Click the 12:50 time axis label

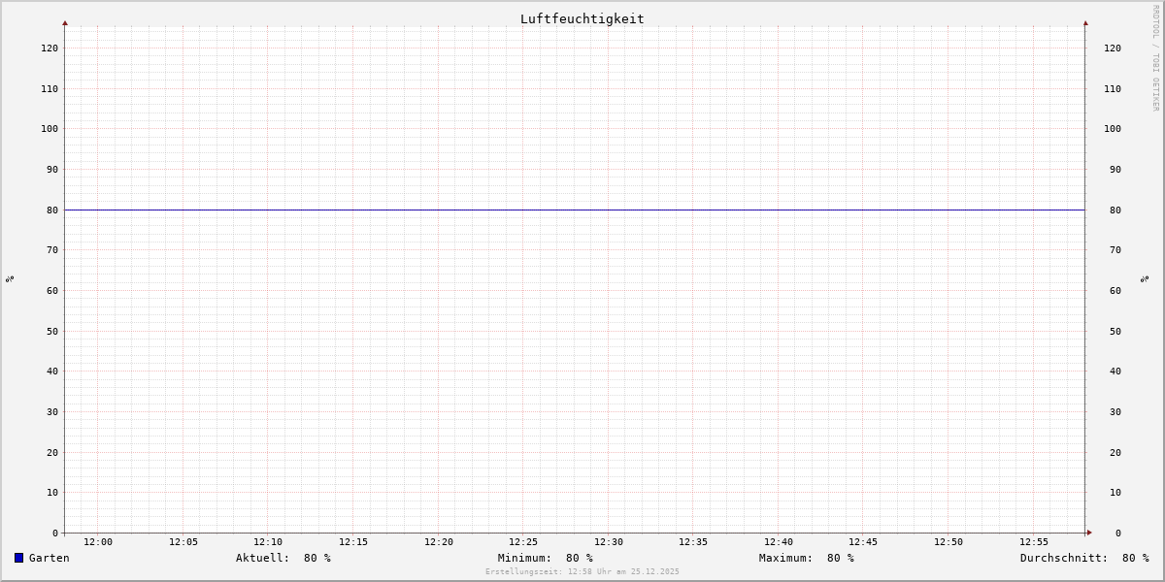(949, 541)
